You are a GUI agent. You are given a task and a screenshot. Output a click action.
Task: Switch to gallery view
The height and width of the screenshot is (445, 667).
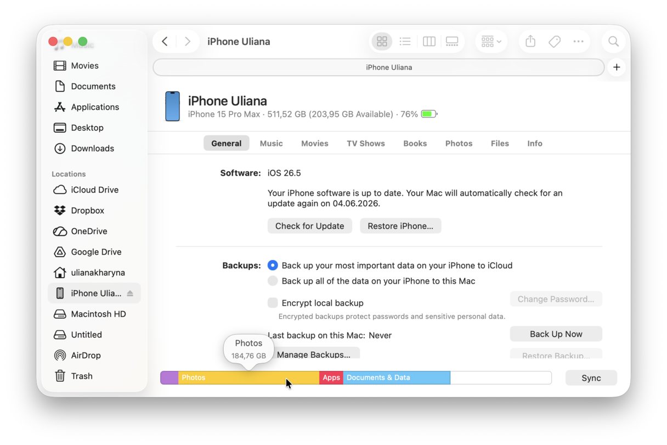pyautogui.click(x=452, y=41)
